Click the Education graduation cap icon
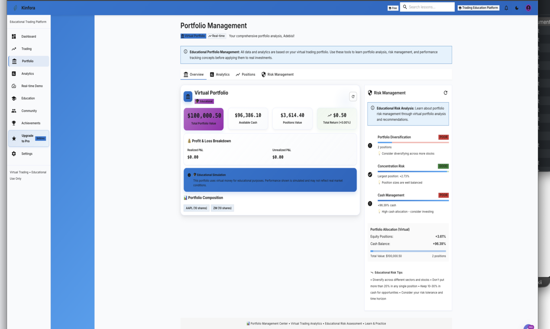Screen dimensions: 550x329 [14, 98]
